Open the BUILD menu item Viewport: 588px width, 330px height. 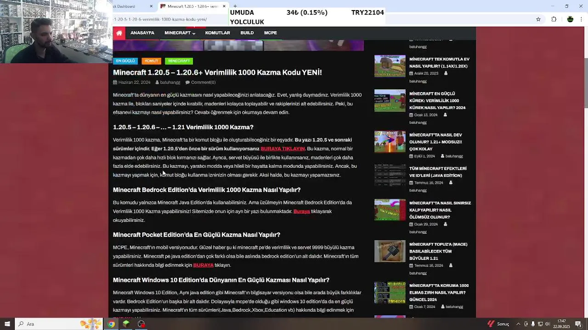click(x=247, y=33)
